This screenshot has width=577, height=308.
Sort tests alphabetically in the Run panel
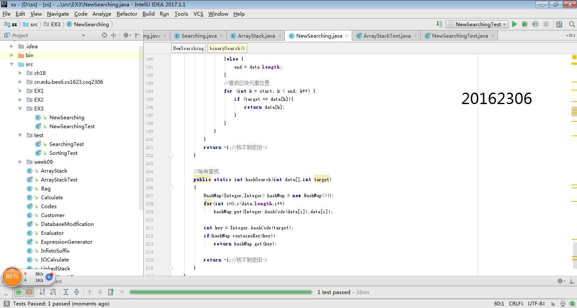42,292
